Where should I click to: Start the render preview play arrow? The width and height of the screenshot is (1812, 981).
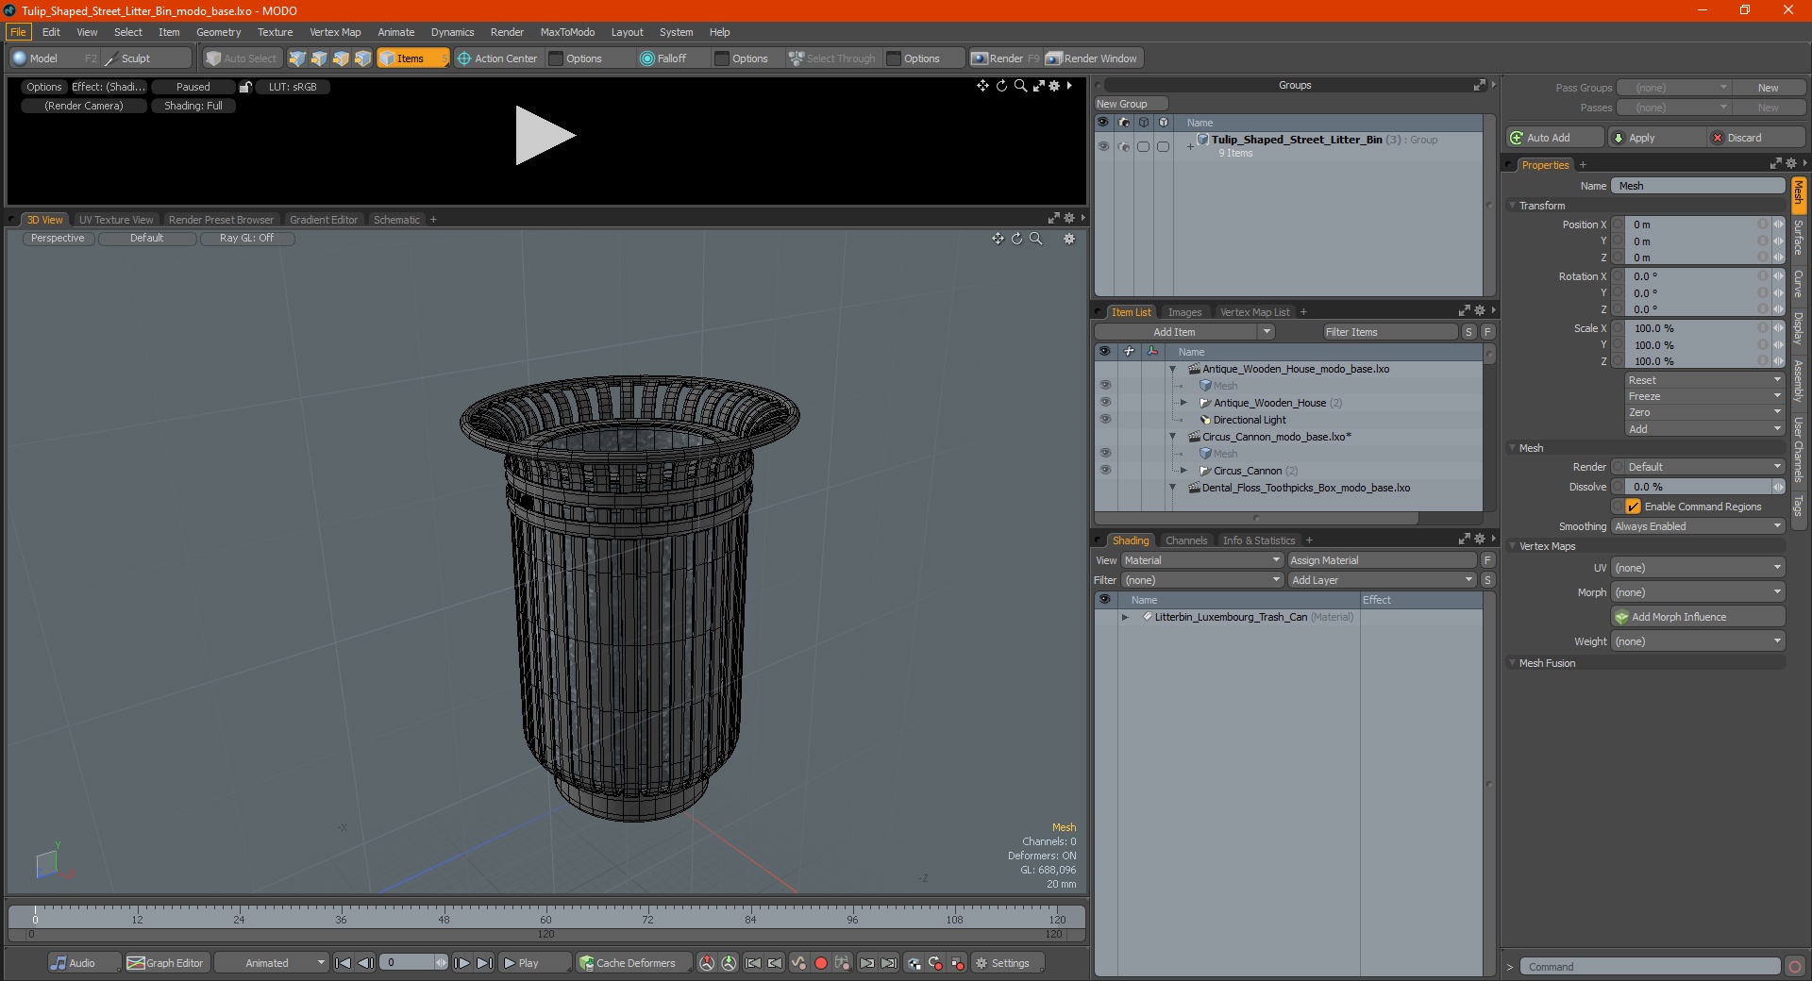(x=545, y=136)
